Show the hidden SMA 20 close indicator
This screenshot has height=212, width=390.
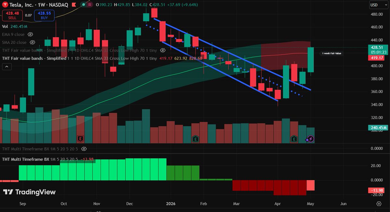click(32, 42)
